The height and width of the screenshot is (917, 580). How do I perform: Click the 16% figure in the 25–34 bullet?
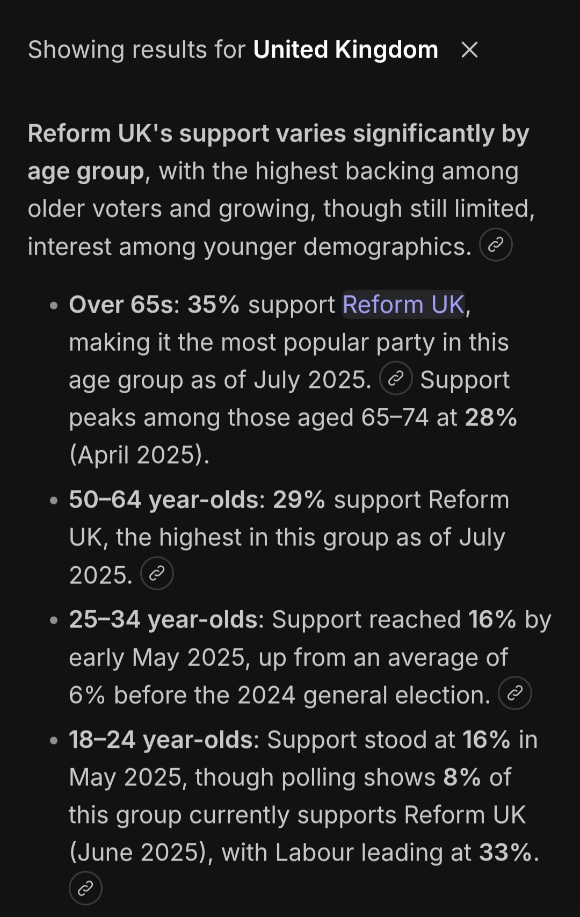tap(492, 619)
